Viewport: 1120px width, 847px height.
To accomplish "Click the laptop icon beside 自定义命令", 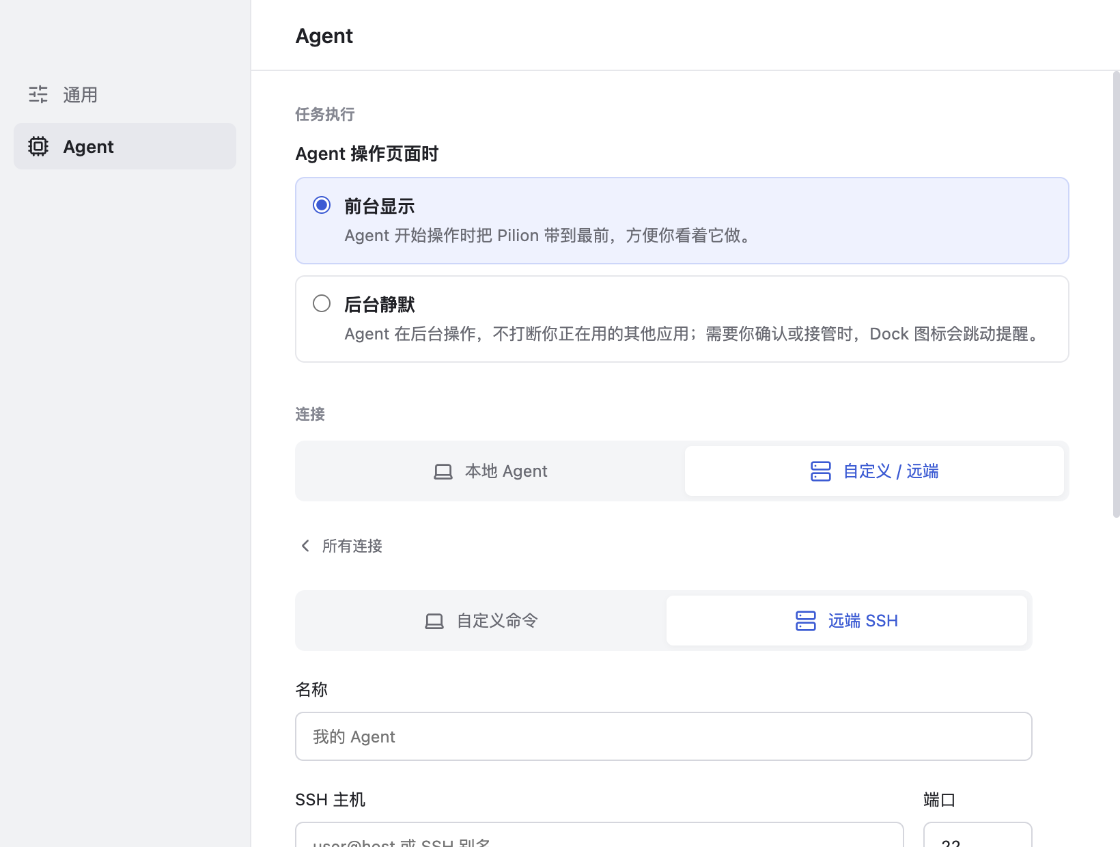I will pos(434,621).
